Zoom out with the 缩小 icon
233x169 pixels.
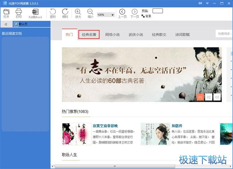[90, 14]
